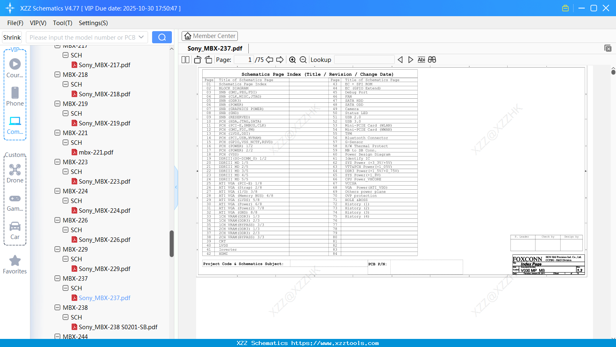Image resolution: width=616 pixels, height=347 pixels.
Task: Select the Sony_MBX-237.pdf document tab
Action: (215, 49)
